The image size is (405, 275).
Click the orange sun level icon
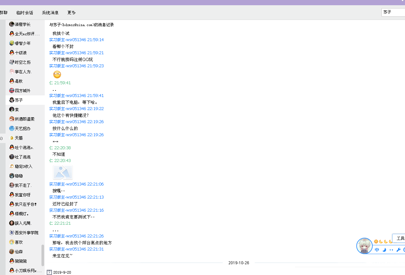pyautogui.click(x=376, y=242)
